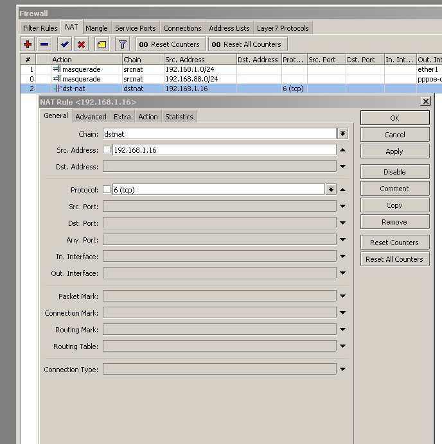
Task: Sort by the Dst. Port column header
Action: (x=365, y=60)
